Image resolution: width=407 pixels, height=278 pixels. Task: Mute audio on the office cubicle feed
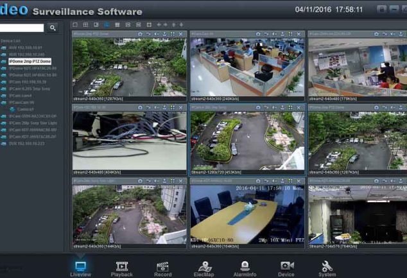274,34
